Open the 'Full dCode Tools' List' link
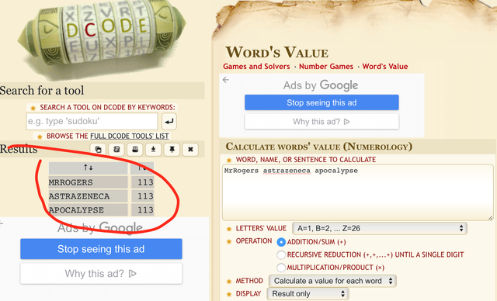 130,136
